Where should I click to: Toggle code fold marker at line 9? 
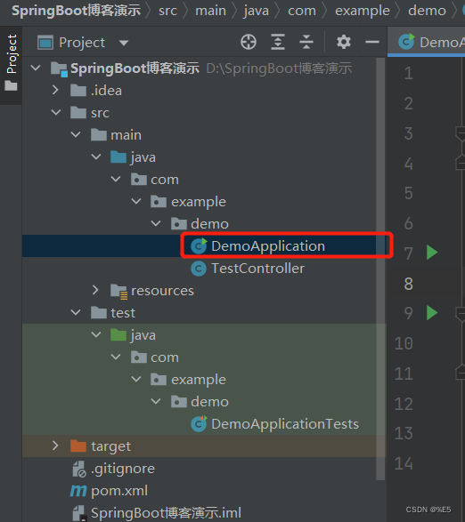[461, 314]
